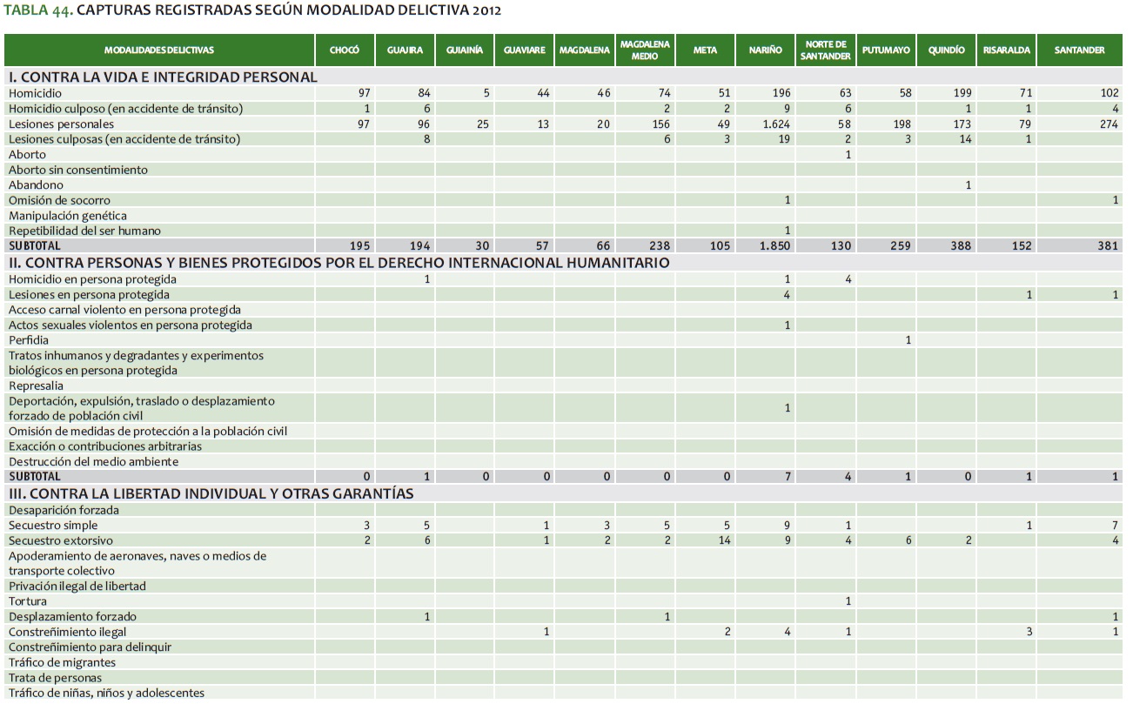Click the Nariño value 1.624
This screenshot has height=704, width=1133.
775,124
